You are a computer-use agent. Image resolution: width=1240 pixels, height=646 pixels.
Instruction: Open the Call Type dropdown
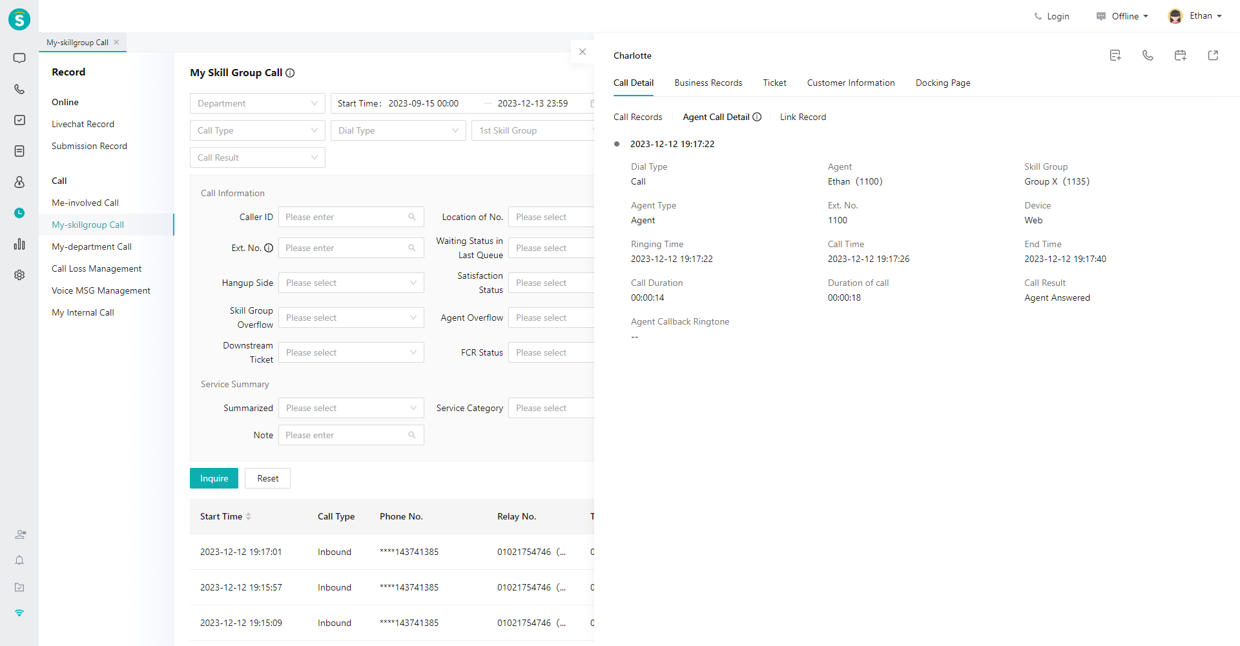click(258, 130)
